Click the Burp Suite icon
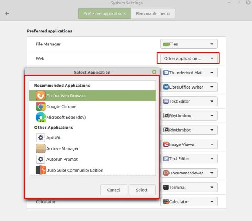Screen dimensions: 252x221 click(x=40, y=170)
